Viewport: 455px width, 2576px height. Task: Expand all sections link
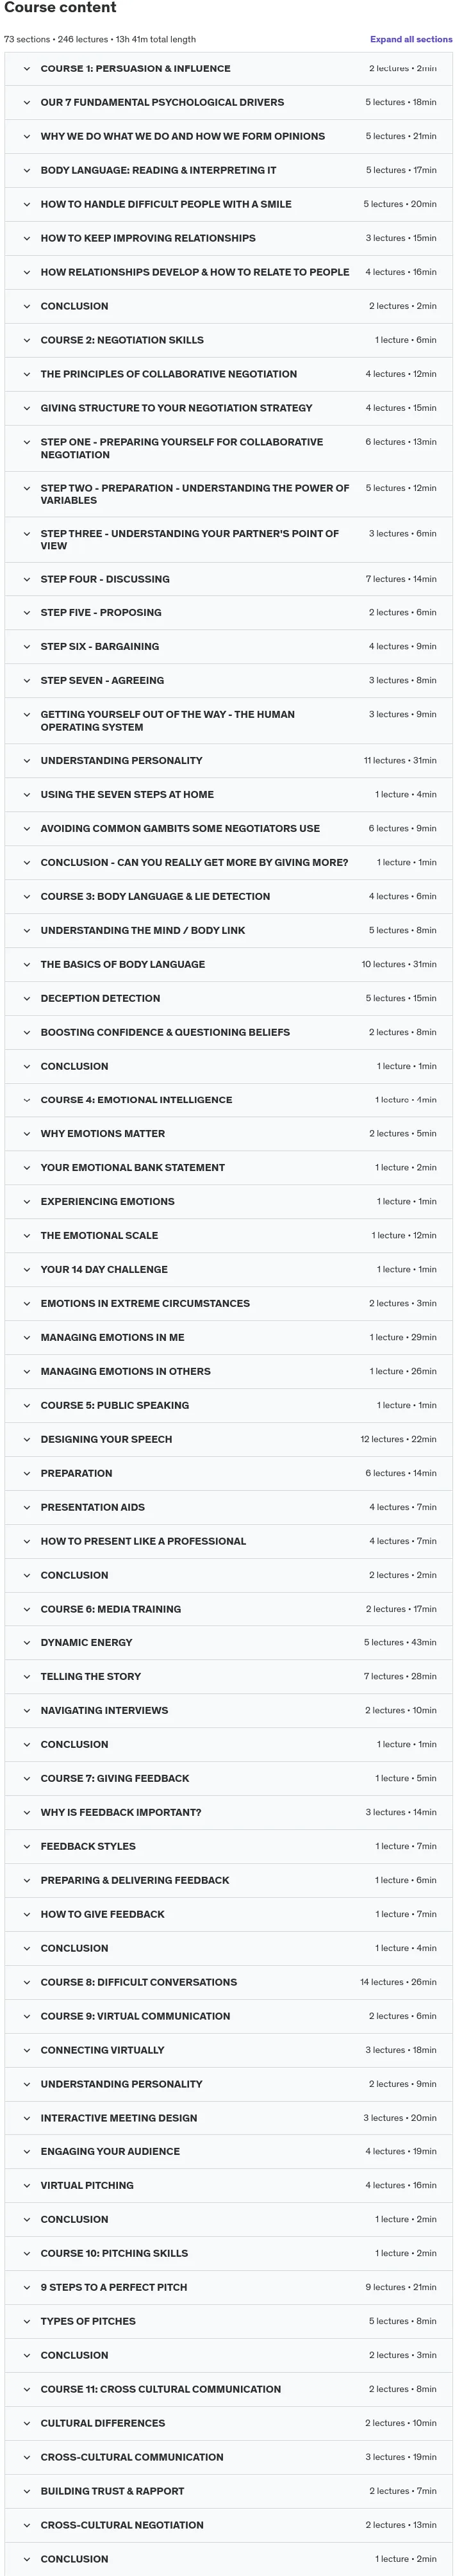[410, 39]
